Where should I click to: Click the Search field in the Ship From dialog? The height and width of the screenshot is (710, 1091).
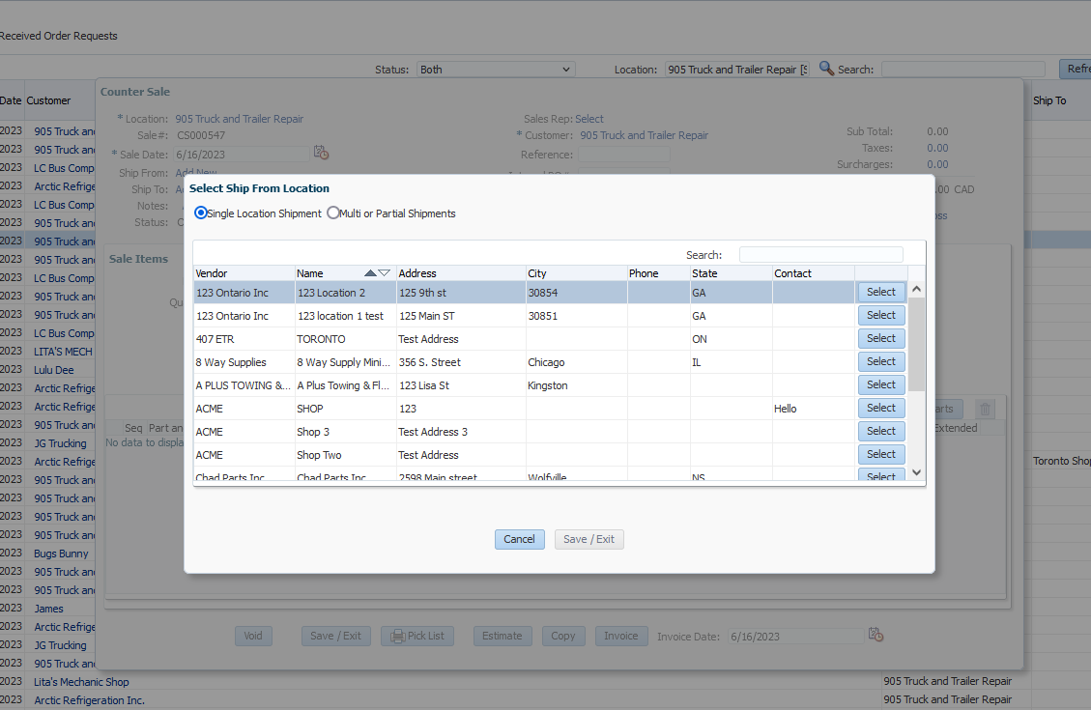[820, 255]
